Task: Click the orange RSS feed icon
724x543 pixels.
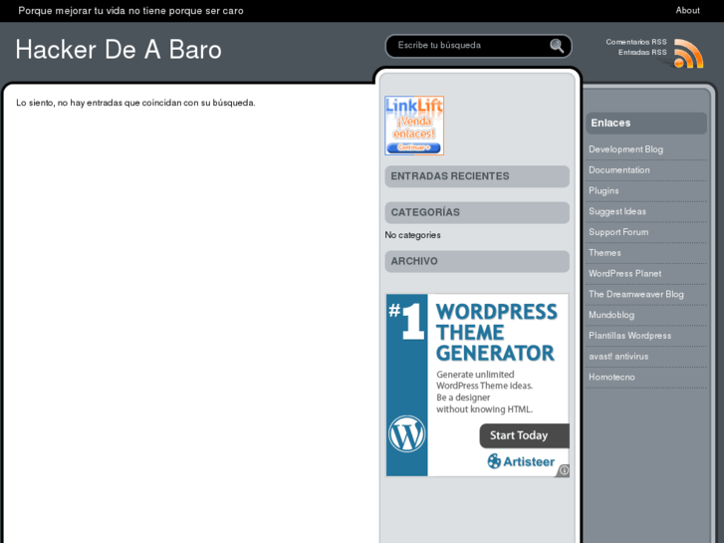Action: click(x=688, y=54)
